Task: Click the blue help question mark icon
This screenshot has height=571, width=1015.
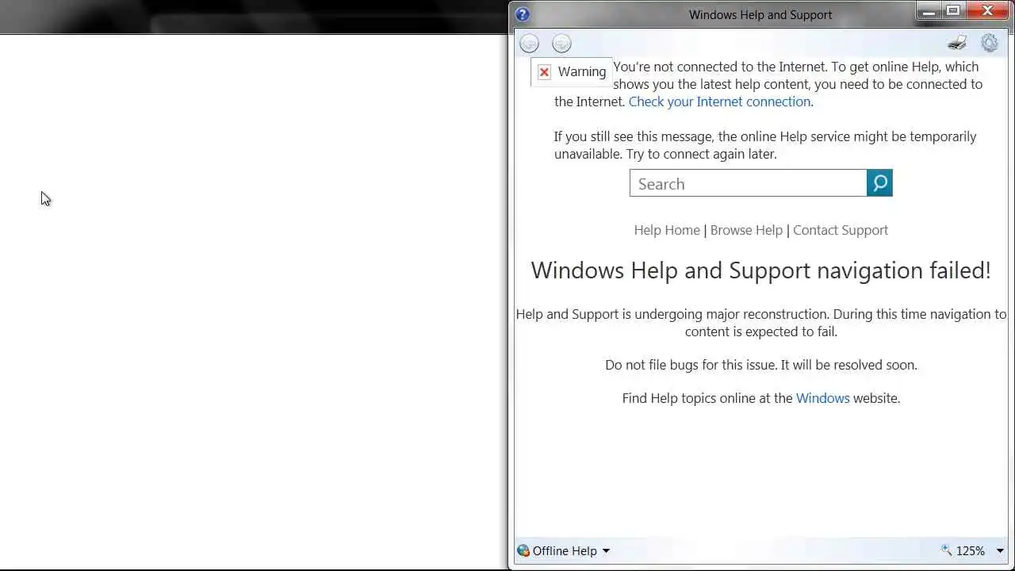Action: click(x=523, y=14)
